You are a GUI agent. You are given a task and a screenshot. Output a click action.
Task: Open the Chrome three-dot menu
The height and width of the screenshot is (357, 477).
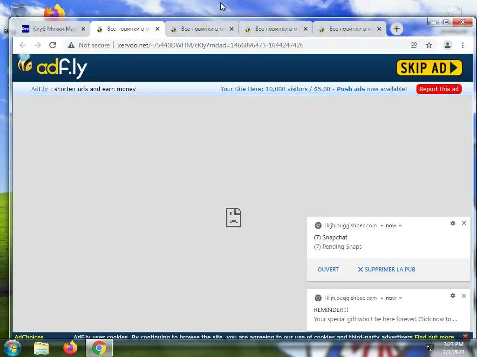coord(463,45)
